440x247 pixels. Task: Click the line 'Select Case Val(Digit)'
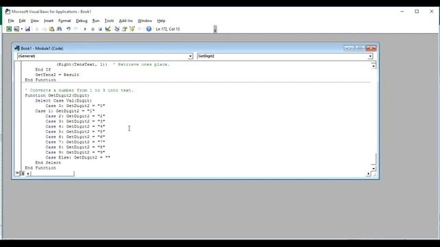click(x=63, y=101)
